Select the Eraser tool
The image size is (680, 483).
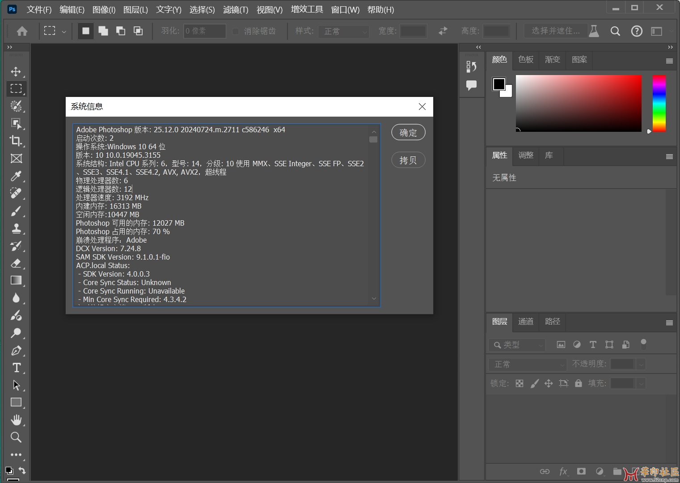coord(16,263)
